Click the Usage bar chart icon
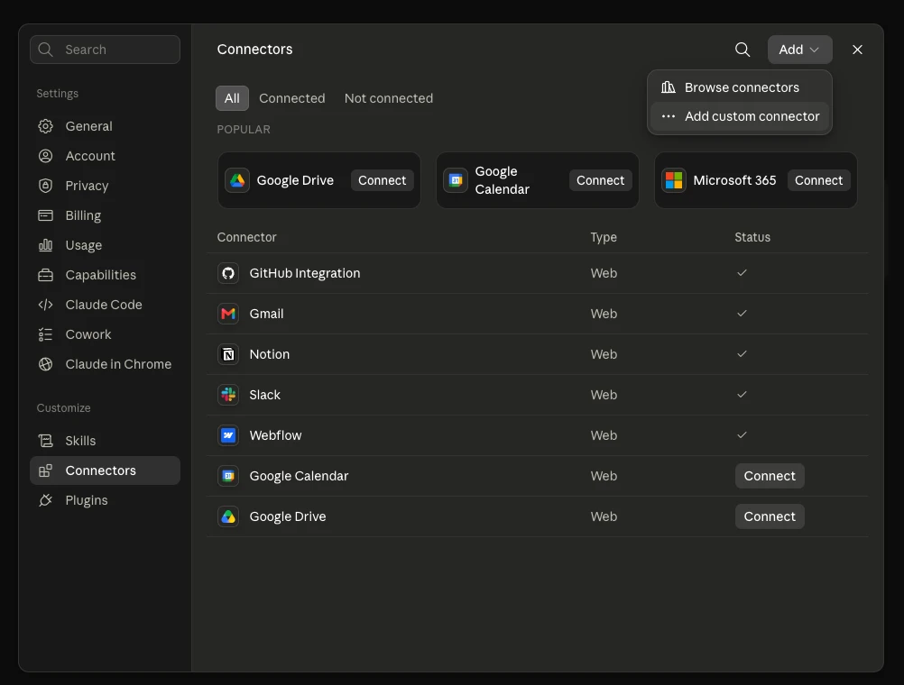The width and height of the screenshot is (904, 685). coord(45,245)
